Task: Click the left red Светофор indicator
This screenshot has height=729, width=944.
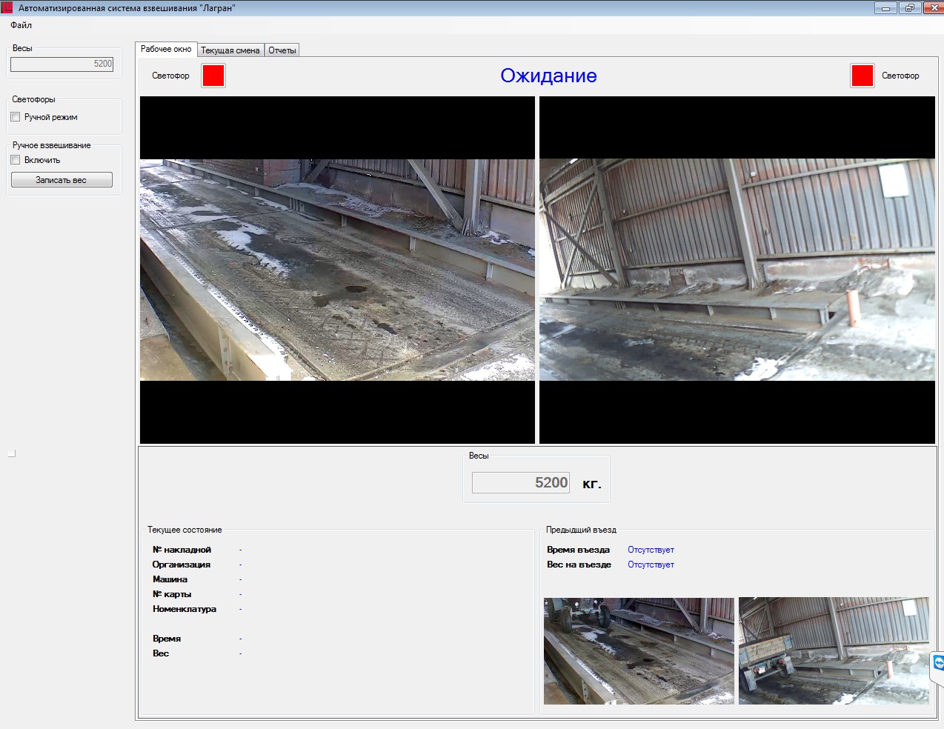Action: pos(213,76)
